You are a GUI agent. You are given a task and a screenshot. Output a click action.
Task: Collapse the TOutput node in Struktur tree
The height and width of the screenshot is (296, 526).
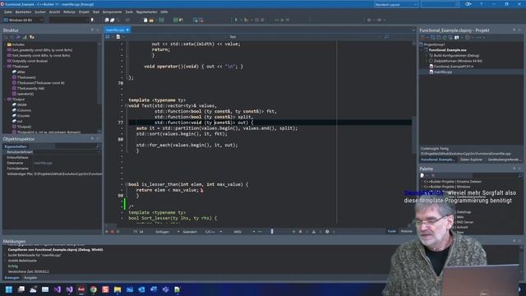point(5,99)
